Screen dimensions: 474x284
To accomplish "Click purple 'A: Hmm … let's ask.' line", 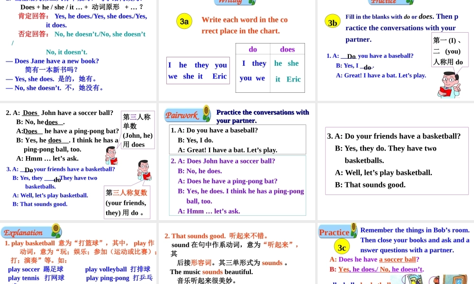I will tap(209, 211).
